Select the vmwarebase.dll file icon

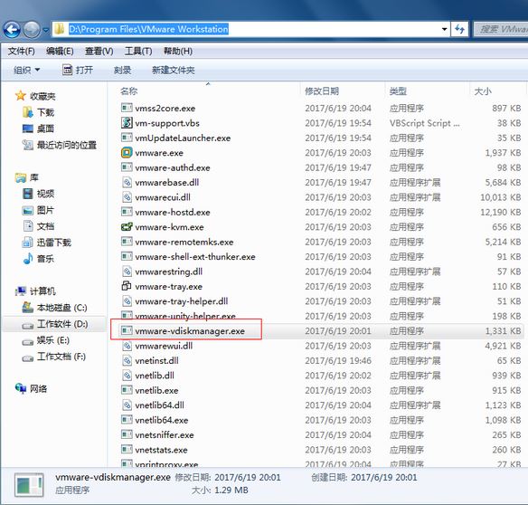127,182
